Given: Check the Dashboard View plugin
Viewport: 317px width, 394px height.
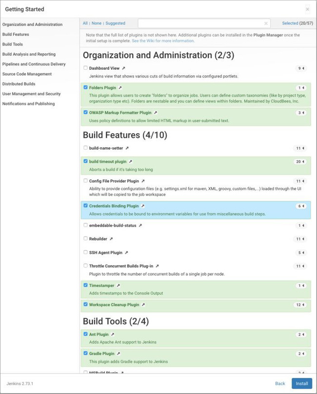Looking at the screenshot, I should coord(85,68).
